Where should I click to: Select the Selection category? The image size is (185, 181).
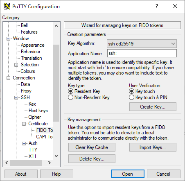pyautogui.click(x=29, y=65)
